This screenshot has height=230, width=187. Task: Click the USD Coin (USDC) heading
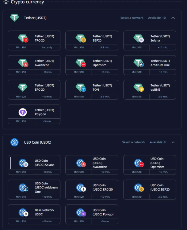coord(38,142)
